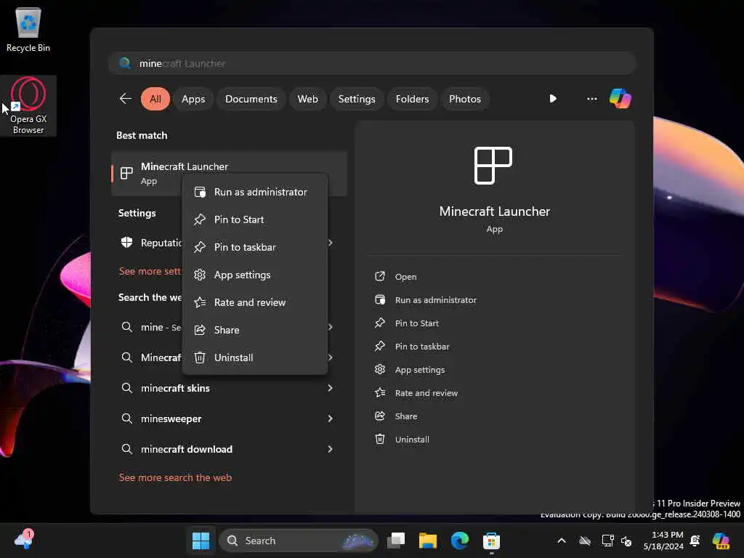Click the minesweeper web suggestion

pos(229,418)
